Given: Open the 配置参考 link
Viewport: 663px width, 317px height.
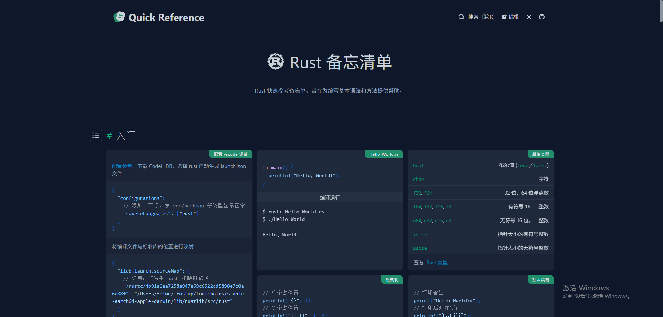Looking at the screenshot, I should [x=121, y=166].
